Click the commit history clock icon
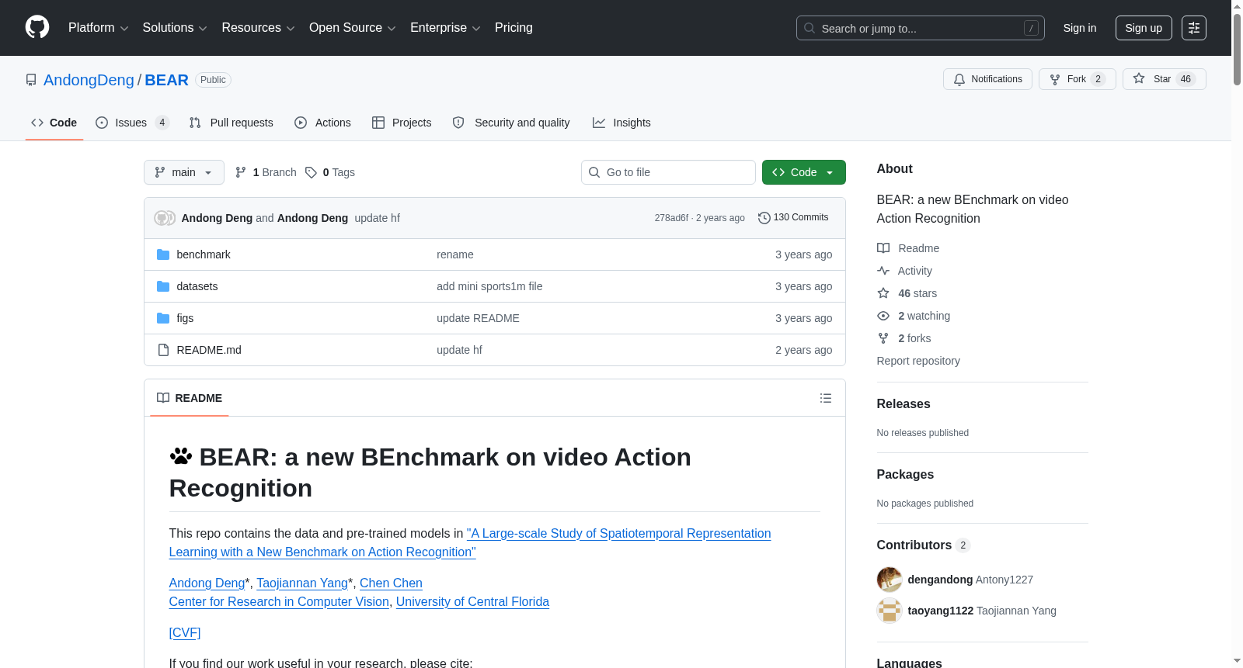Viewport: 1243px width, 668px height. pos(764,218)
